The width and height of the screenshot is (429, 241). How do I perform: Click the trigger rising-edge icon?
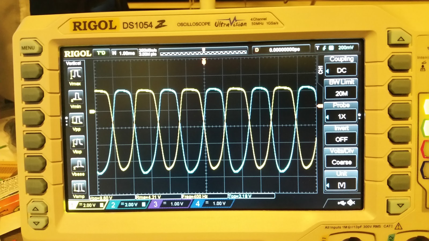point(324,48)
